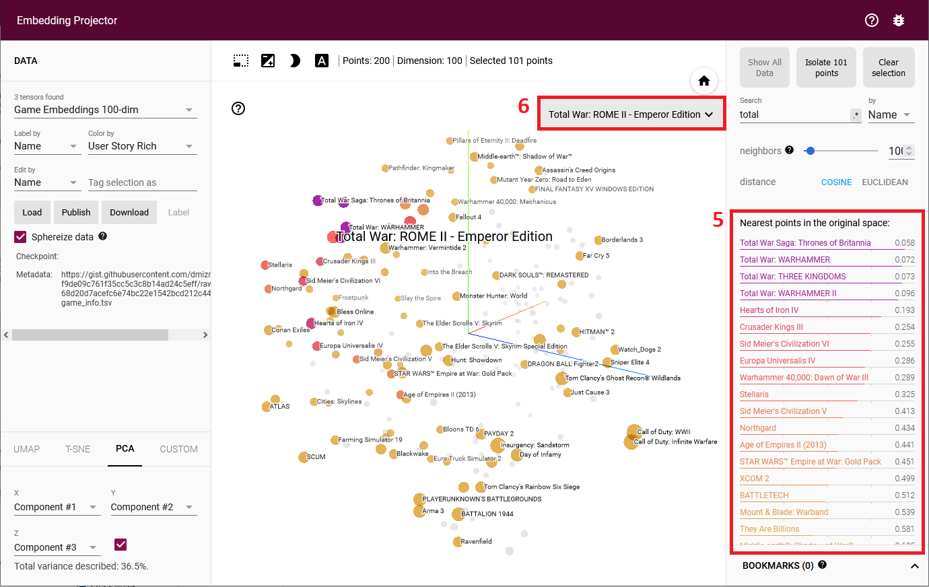Open the Search by Name dropdown

click(x=891, y=115)
